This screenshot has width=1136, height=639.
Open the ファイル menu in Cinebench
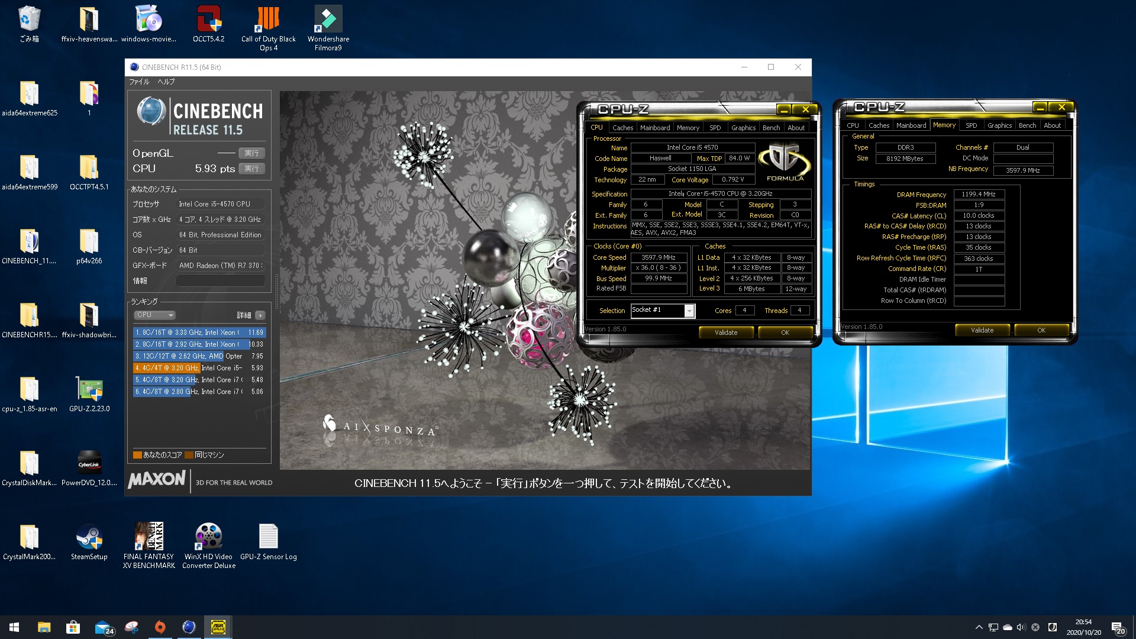(139, 82)
